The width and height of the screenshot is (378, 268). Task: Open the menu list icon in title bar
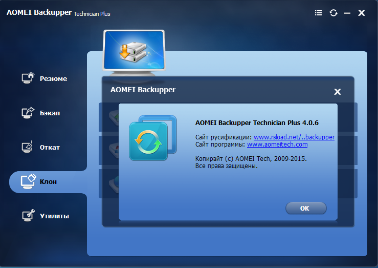[x=318, y=13]
